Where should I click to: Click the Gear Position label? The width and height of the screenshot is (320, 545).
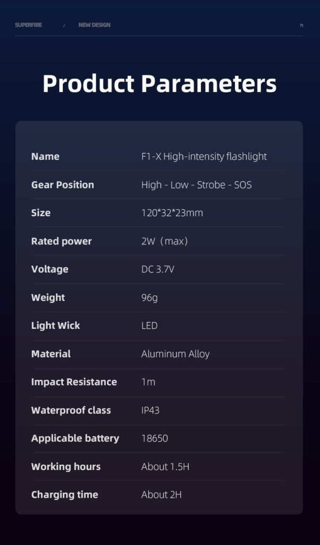point(63,185)
